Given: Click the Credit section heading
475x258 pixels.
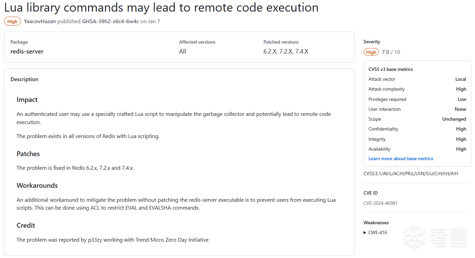Looking at the screenshot, I should (x=26, y=226).
